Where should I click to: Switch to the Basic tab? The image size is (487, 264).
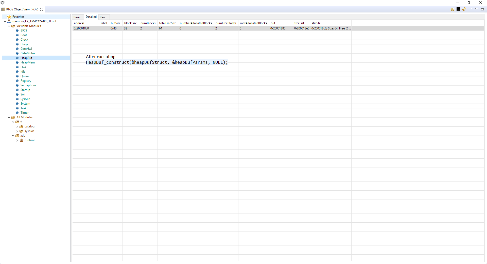point(77,17)
